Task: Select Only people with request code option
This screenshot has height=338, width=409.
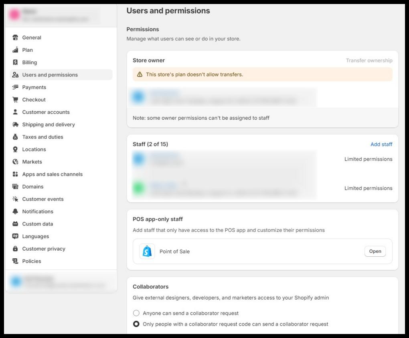Action: [x=136, y=324]
